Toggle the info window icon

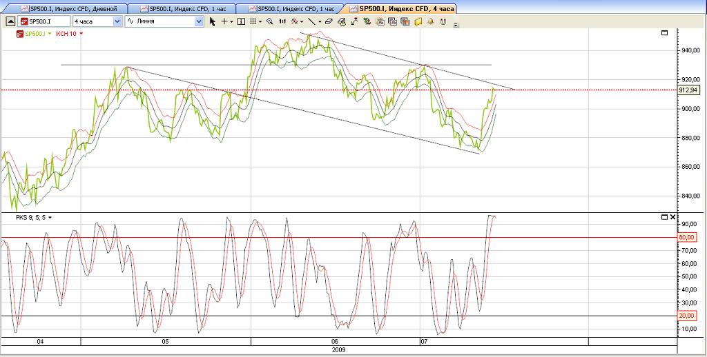tap(241, 21)
